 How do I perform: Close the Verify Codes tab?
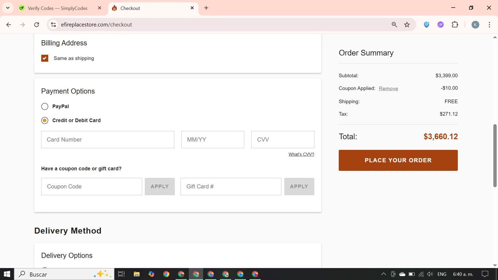[x=100, y=8]
